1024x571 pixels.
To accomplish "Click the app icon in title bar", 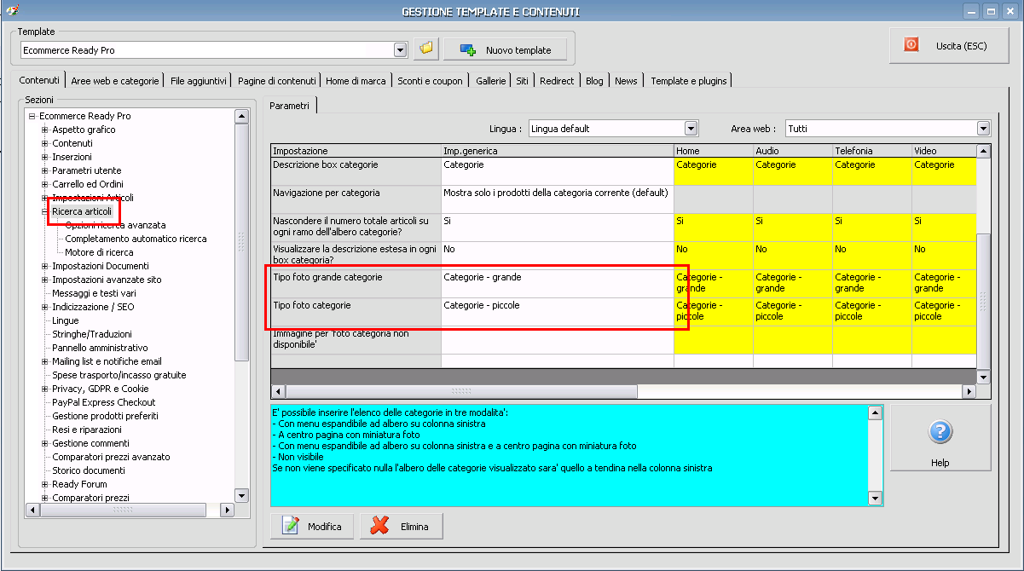I will pos(12,11).
